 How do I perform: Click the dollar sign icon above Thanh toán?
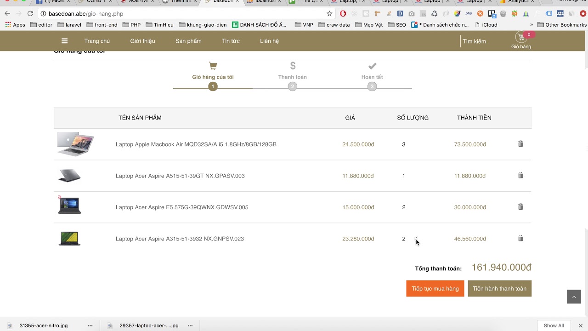point(293,66)
